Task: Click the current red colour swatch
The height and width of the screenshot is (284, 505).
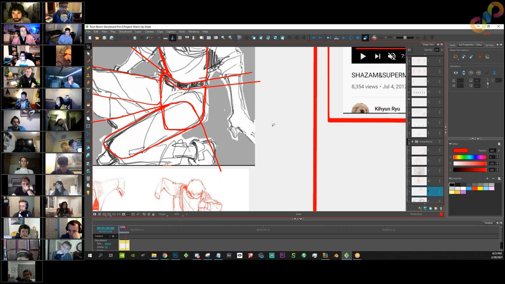Action: tap(460, 151)
